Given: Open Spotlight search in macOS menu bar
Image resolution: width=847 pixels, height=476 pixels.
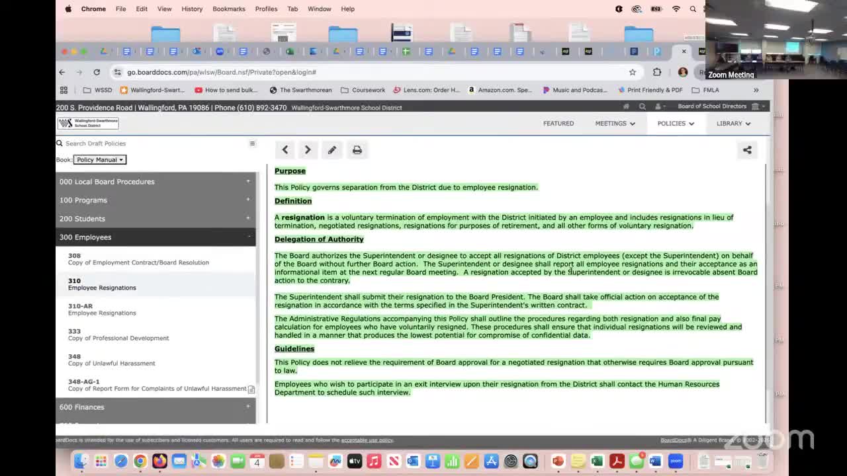Looking at the screenshot, I should 693,9.
